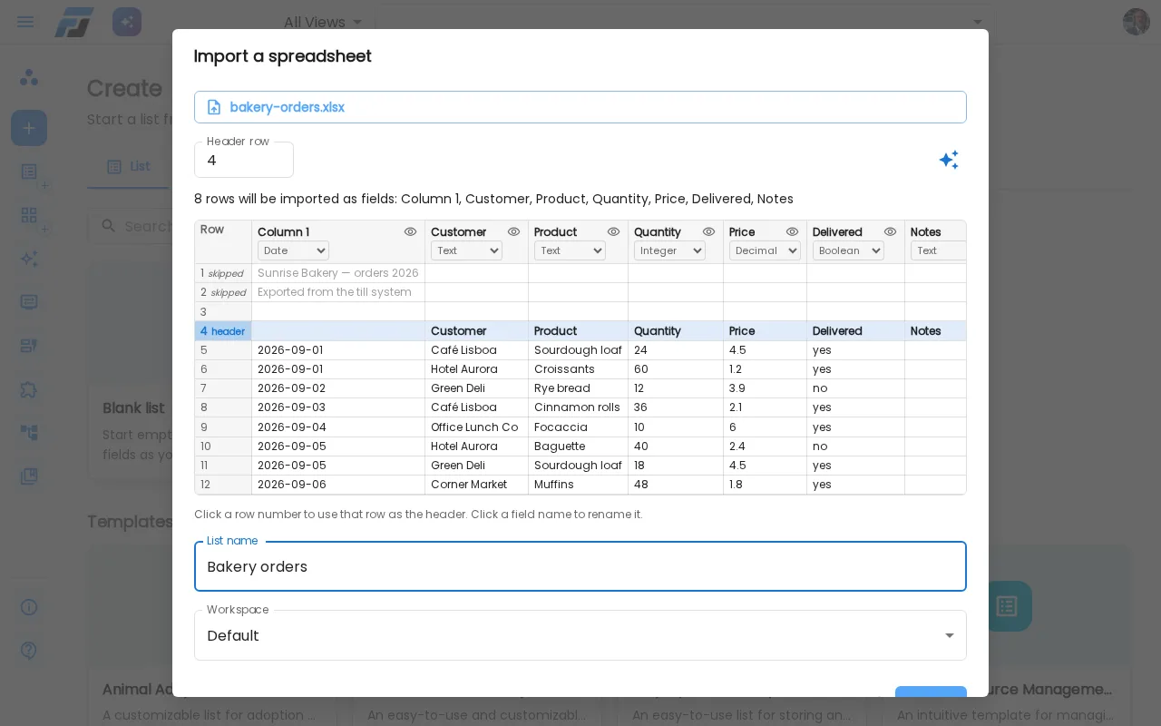
Task: Click the chat message icon in the sidebar
Action: [29, 302]
